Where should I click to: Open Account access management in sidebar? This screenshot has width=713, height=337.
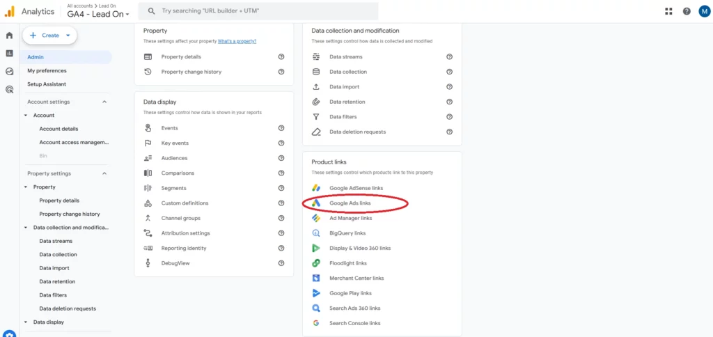[74, 142]
